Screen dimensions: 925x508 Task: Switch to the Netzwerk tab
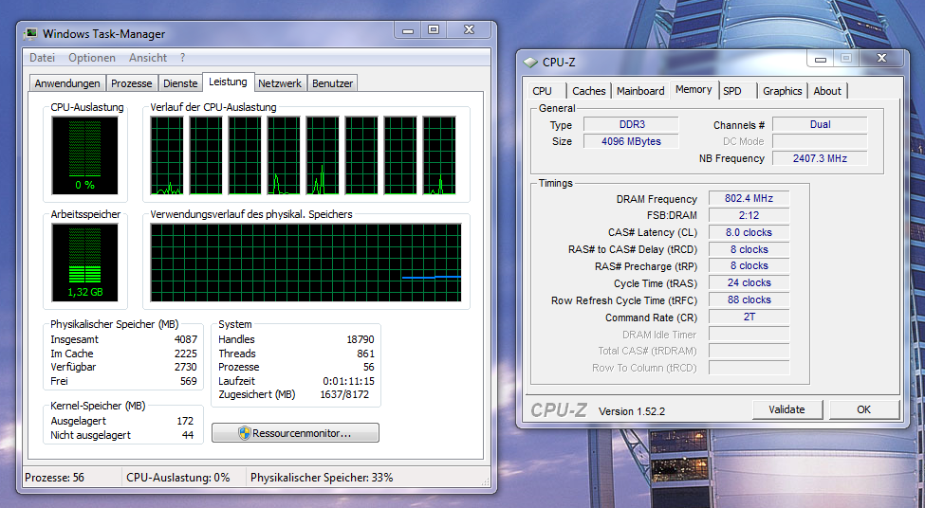point(280,83)
